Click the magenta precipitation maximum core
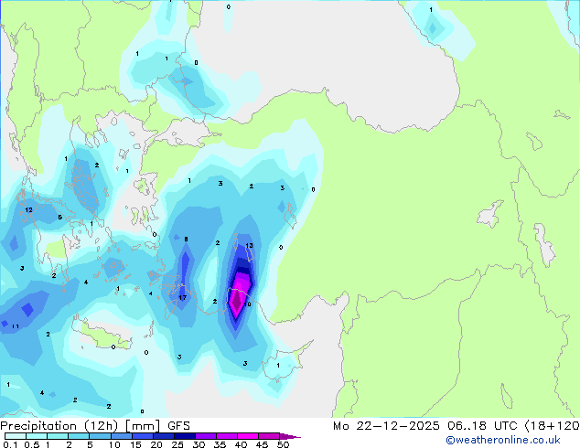580x448 pixels. click(236, 304)
